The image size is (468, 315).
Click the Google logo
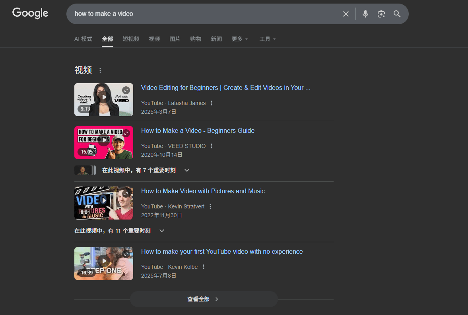[x=30, y=14]
